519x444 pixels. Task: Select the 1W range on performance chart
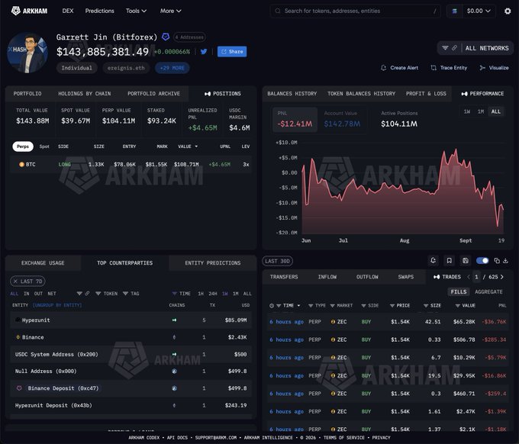coord(466,111)
